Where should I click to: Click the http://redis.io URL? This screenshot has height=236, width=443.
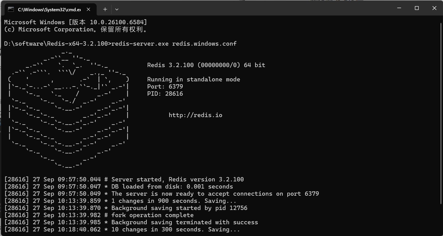196,115
